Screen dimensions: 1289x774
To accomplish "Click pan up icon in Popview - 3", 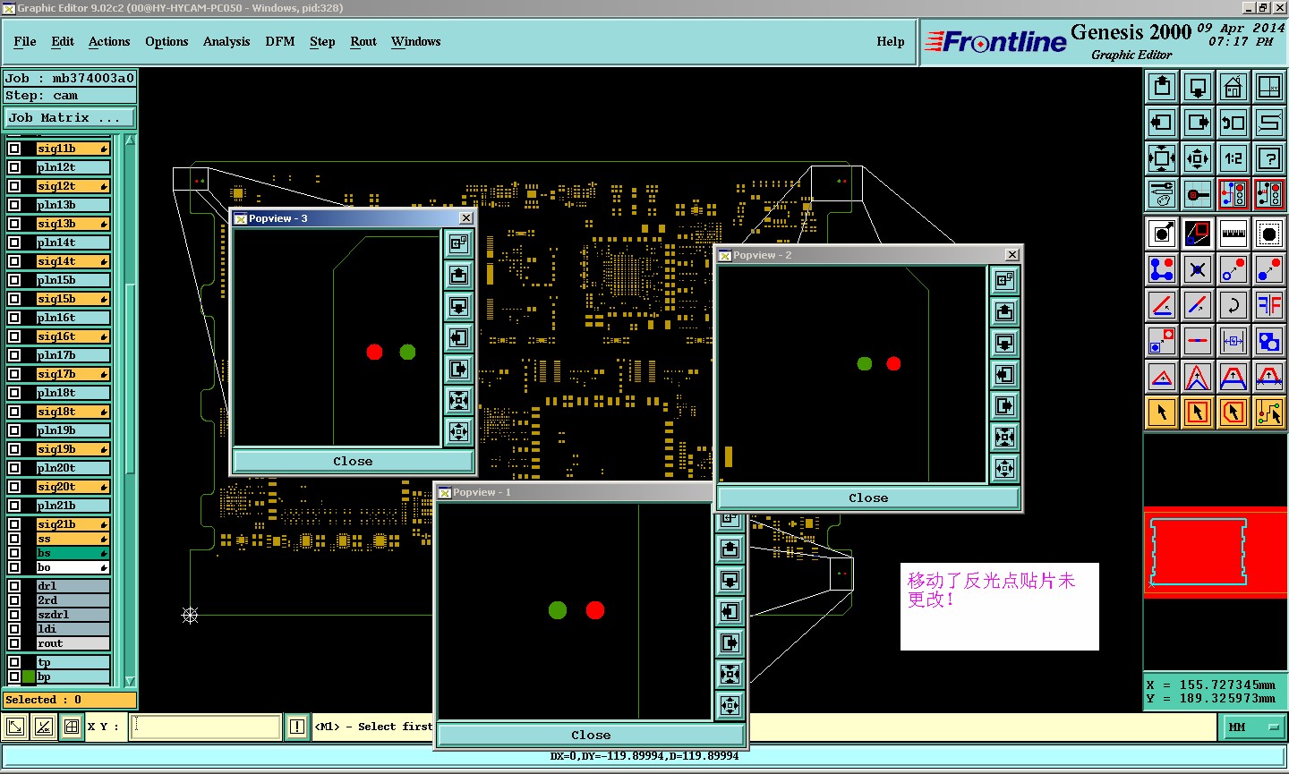I will tap(458, 275).
